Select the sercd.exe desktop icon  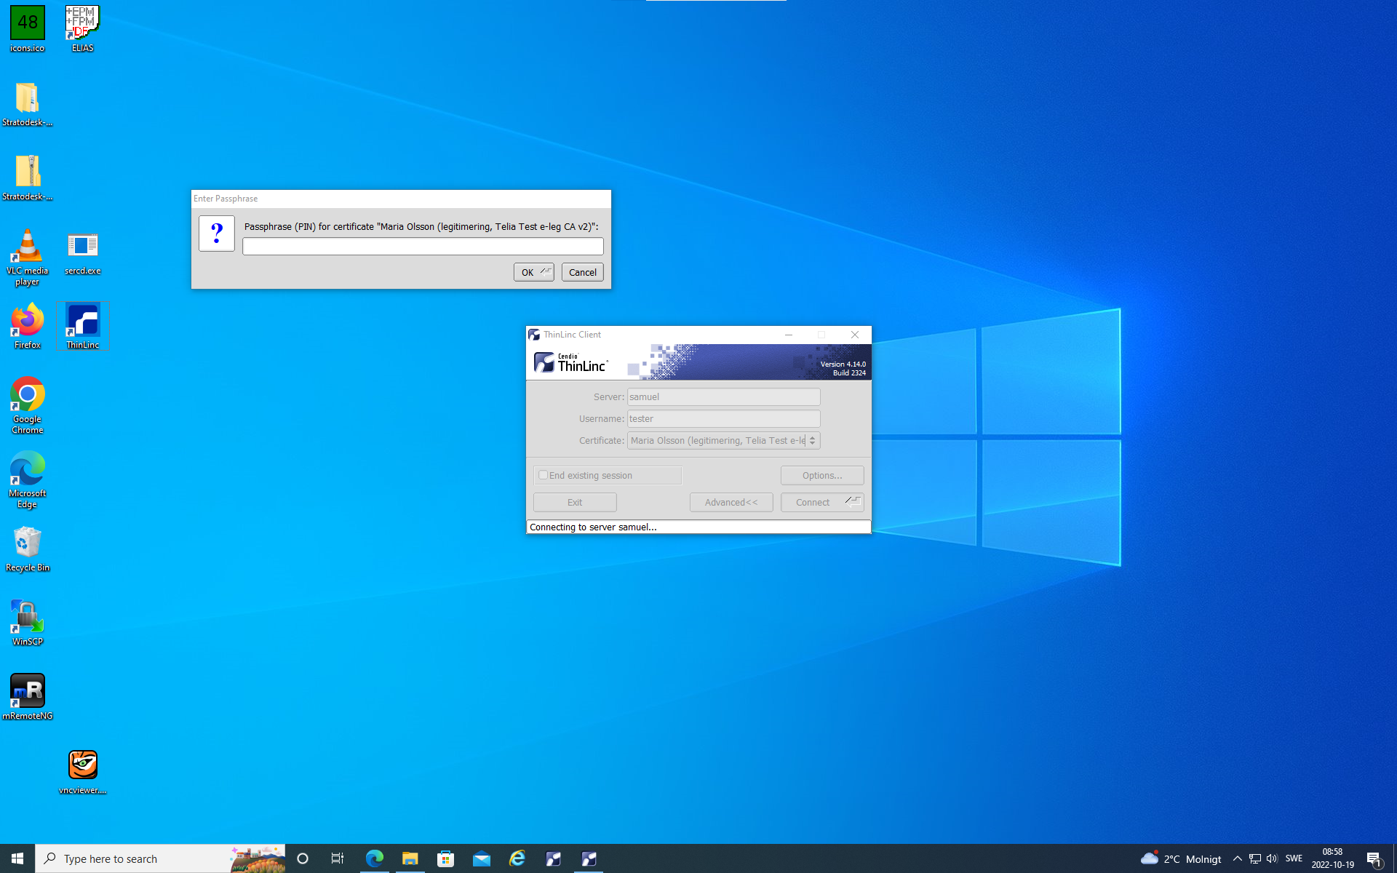point(82,253)
